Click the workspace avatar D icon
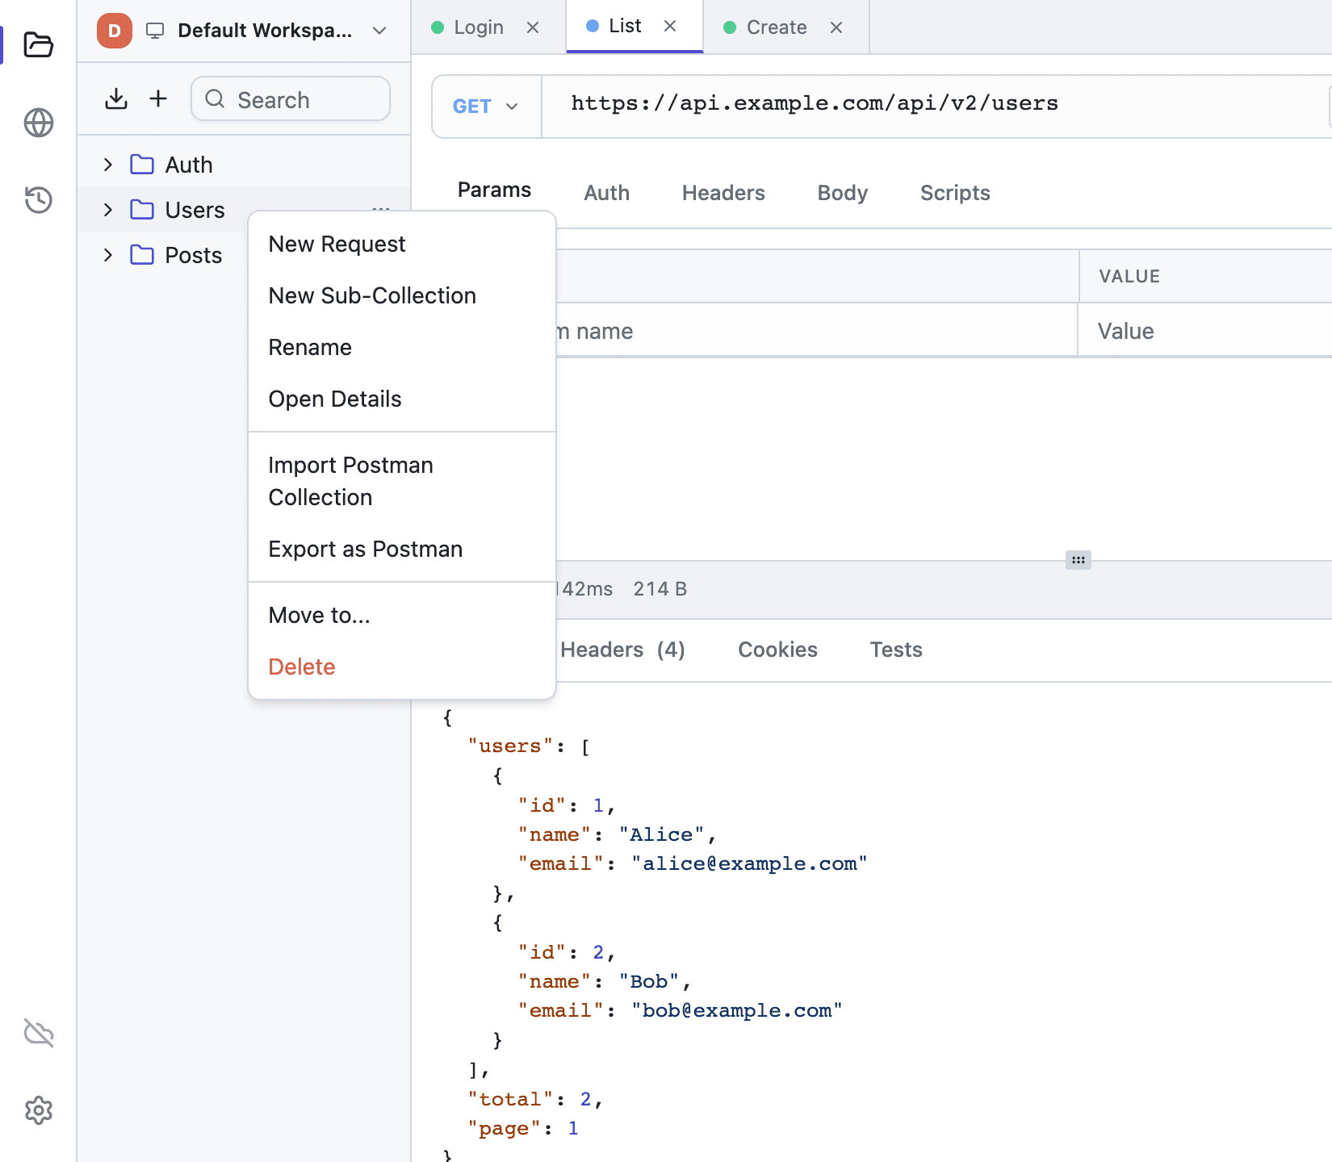 115,31
